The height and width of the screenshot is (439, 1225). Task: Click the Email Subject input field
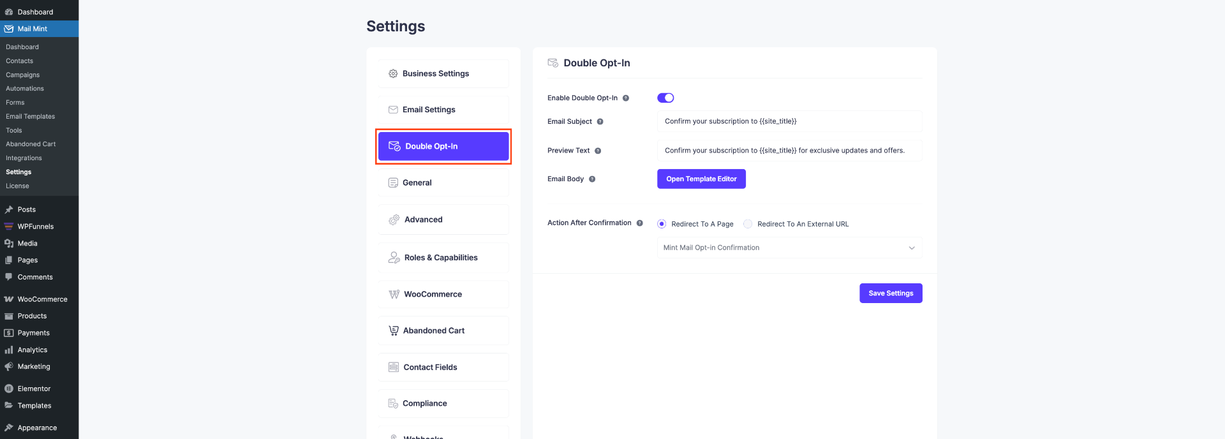(789, 121)
